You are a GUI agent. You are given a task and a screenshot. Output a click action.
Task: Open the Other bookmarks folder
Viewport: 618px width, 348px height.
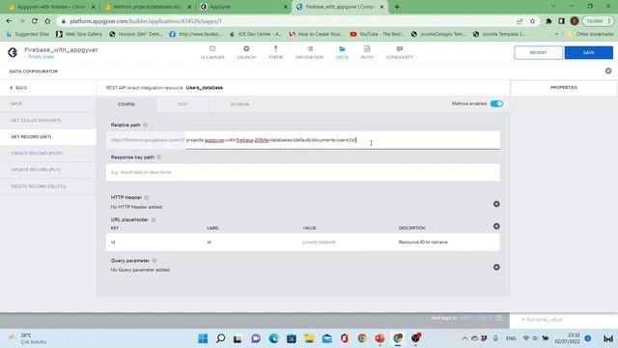point(590,35)
